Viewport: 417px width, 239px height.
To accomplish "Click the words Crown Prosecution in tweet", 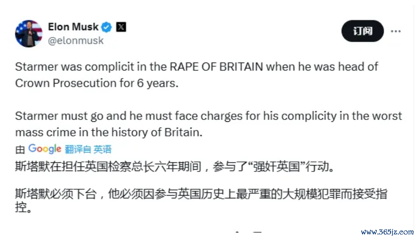I will coord(66,83).
